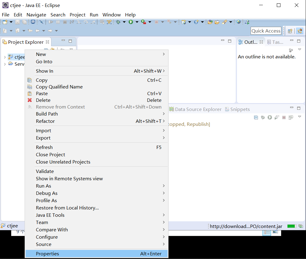Click the green bug Debug icon
This screenshot has height=259, width=306.
pyautogui.click(x=118, y=22)
